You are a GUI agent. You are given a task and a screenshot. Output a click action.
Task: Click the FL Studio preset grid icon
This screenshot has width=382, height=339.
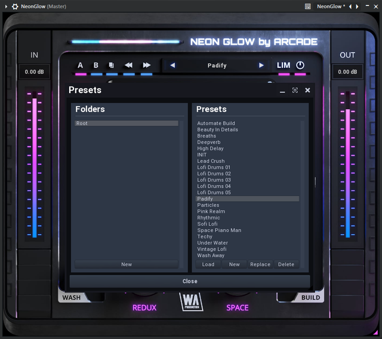click(x=307, y=7)
